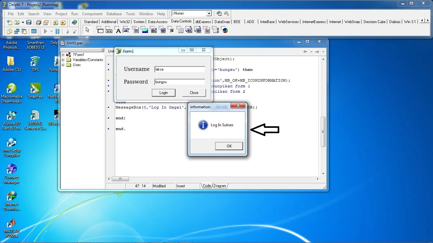Open the dropdown arrow beside Open icon
The height and width of the screenshot is (243, 433).
23,22
